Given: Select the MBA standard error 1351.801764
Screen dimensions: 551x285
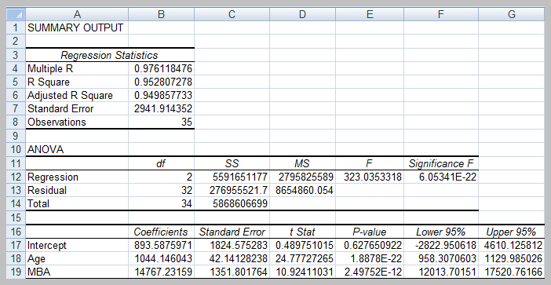Looking at the screenshot, I should pyautogui.click(x=232, y=272).
